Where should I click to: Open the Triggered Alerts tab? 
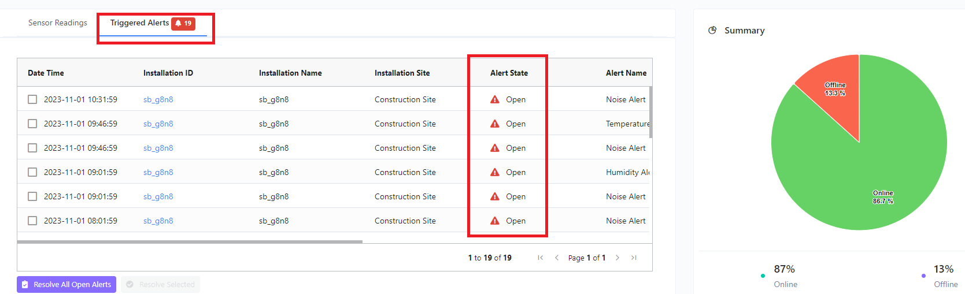tap(139, 23)
